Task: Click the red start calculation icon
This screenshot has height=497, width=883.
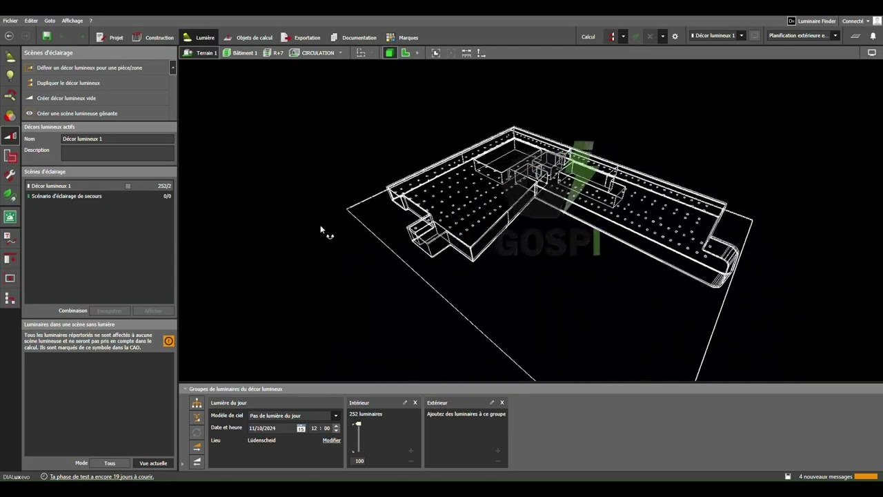Action: coord(612,37)
